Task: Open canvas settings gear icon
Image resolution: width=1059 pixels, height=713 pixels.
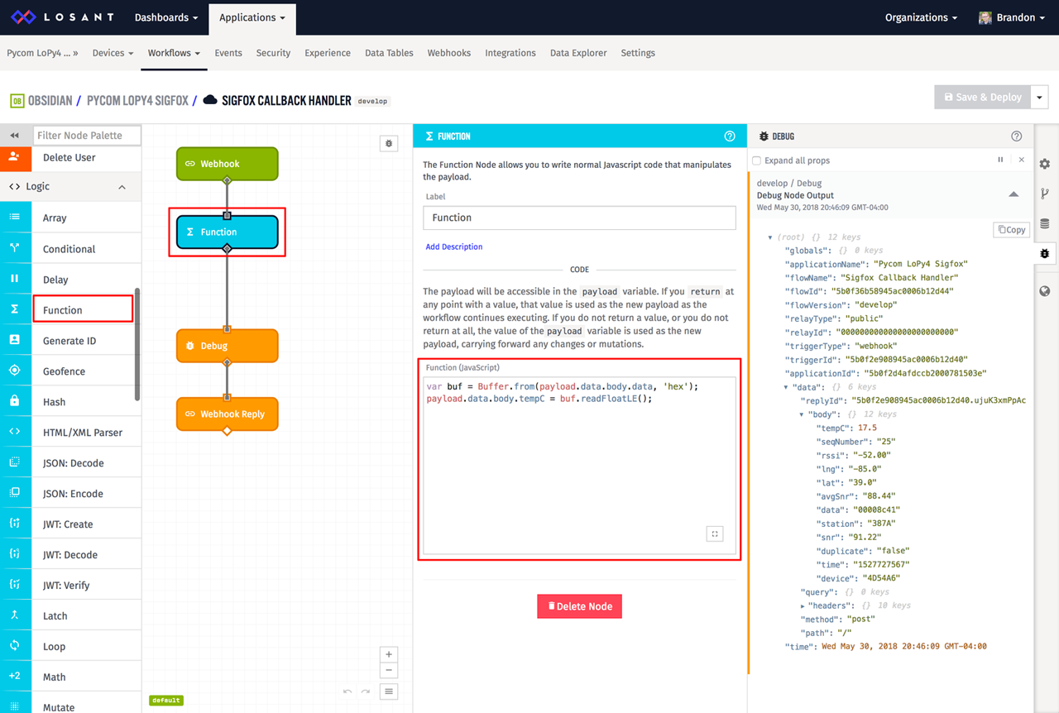Action: click(x=389, y=144)
